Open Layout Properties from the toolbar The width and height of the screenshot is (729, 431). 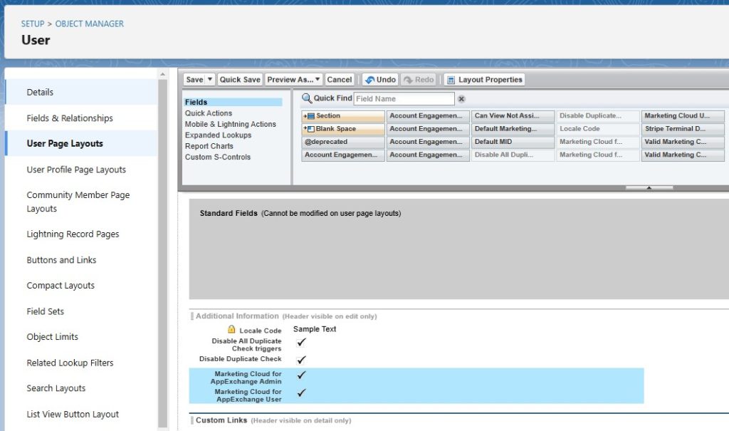[484, 80]
